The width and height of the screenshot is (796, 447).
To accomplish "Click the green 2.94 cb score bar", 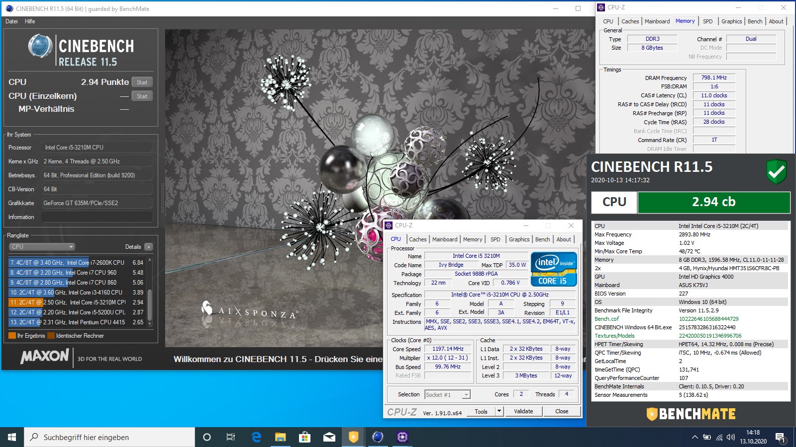I will coord(713,202).
